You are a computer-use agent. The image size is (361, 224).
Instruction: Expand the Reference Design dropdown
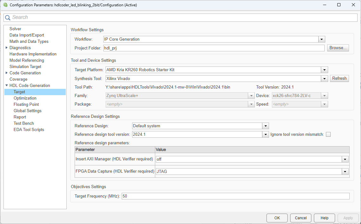[x=265, y=126]
